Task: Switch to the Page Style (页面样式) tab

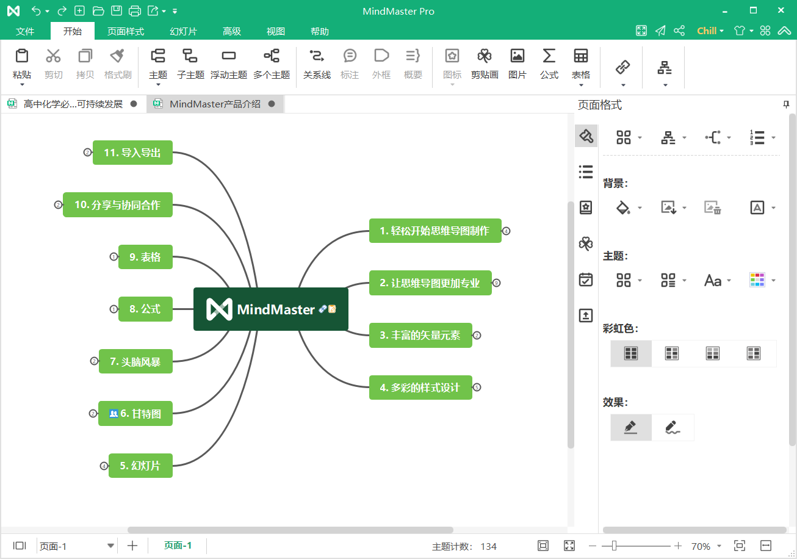Action: point(126,31)
